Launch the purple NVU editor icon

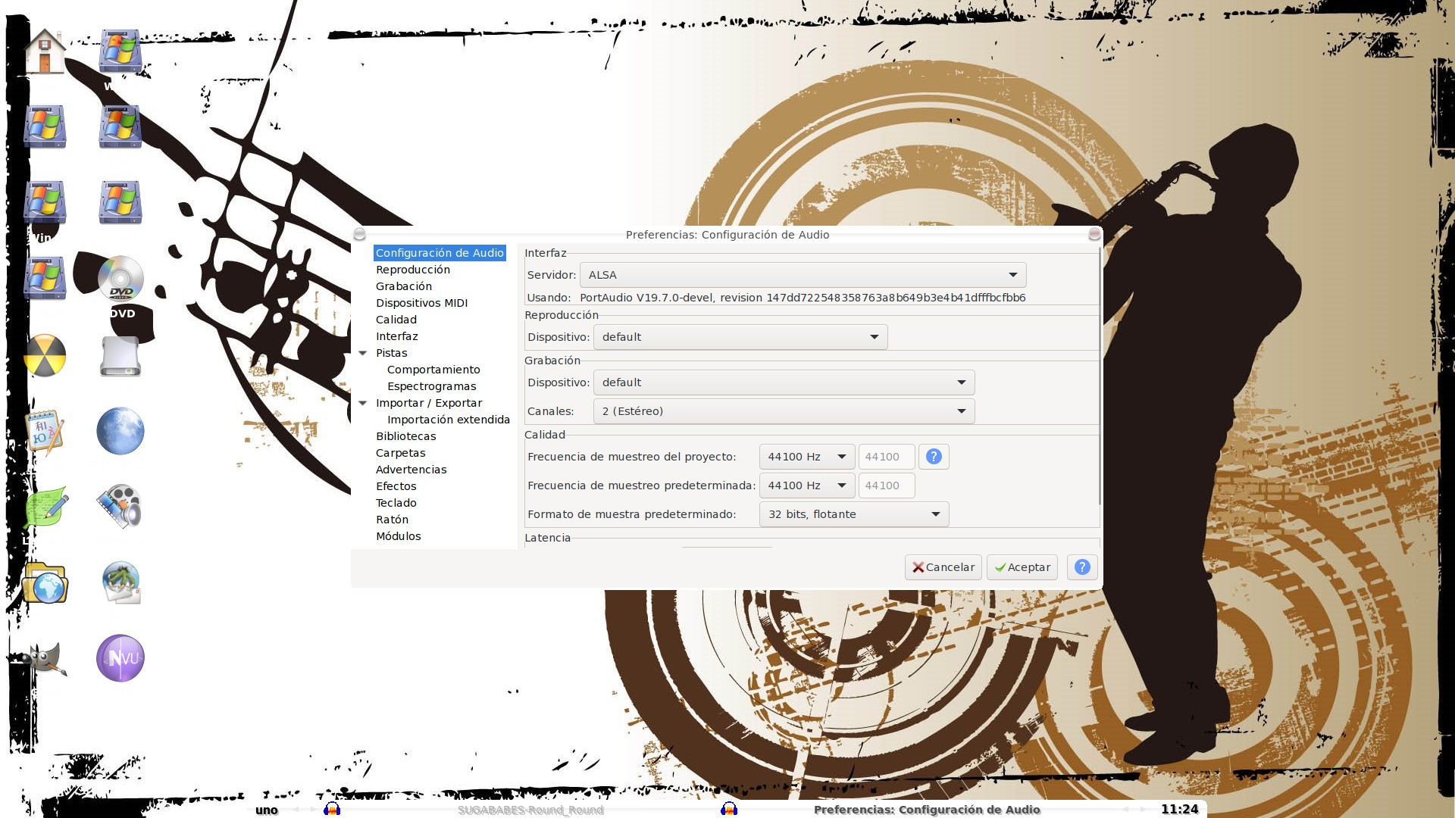tap(120, 658)
